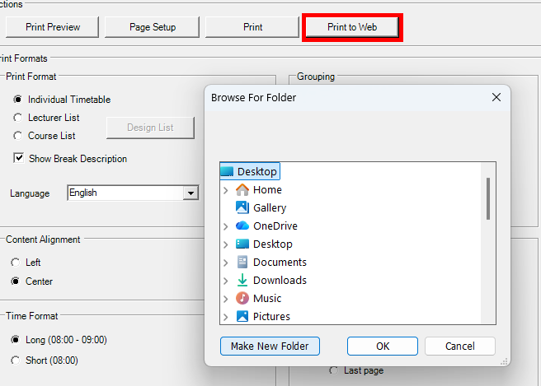This screenshot has height=386, width=541.
Task: Open Page Setup
Action: point(152,27)
